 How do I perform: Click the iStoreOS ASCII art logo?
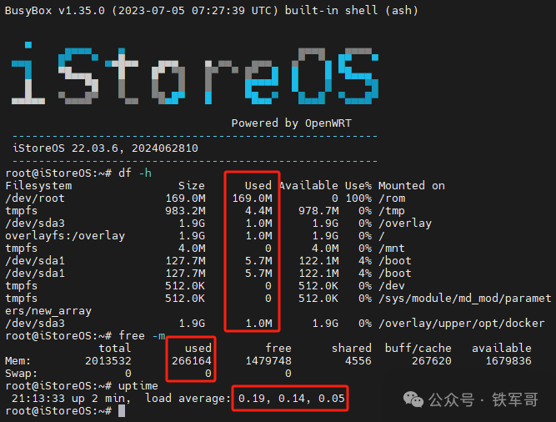pos(195,73)
